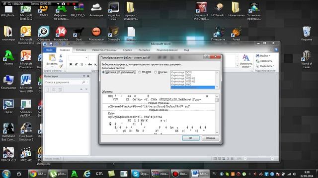Switch to the Рассылки ribbon tab
This screenshot has height=178, width=318.
[144, 50]
